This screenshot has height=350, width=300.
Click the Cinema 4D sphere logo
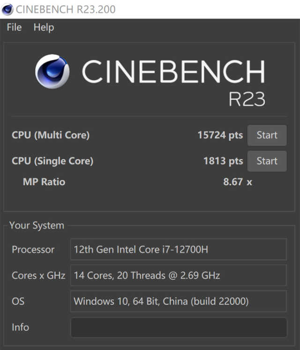tap(52, 72)
